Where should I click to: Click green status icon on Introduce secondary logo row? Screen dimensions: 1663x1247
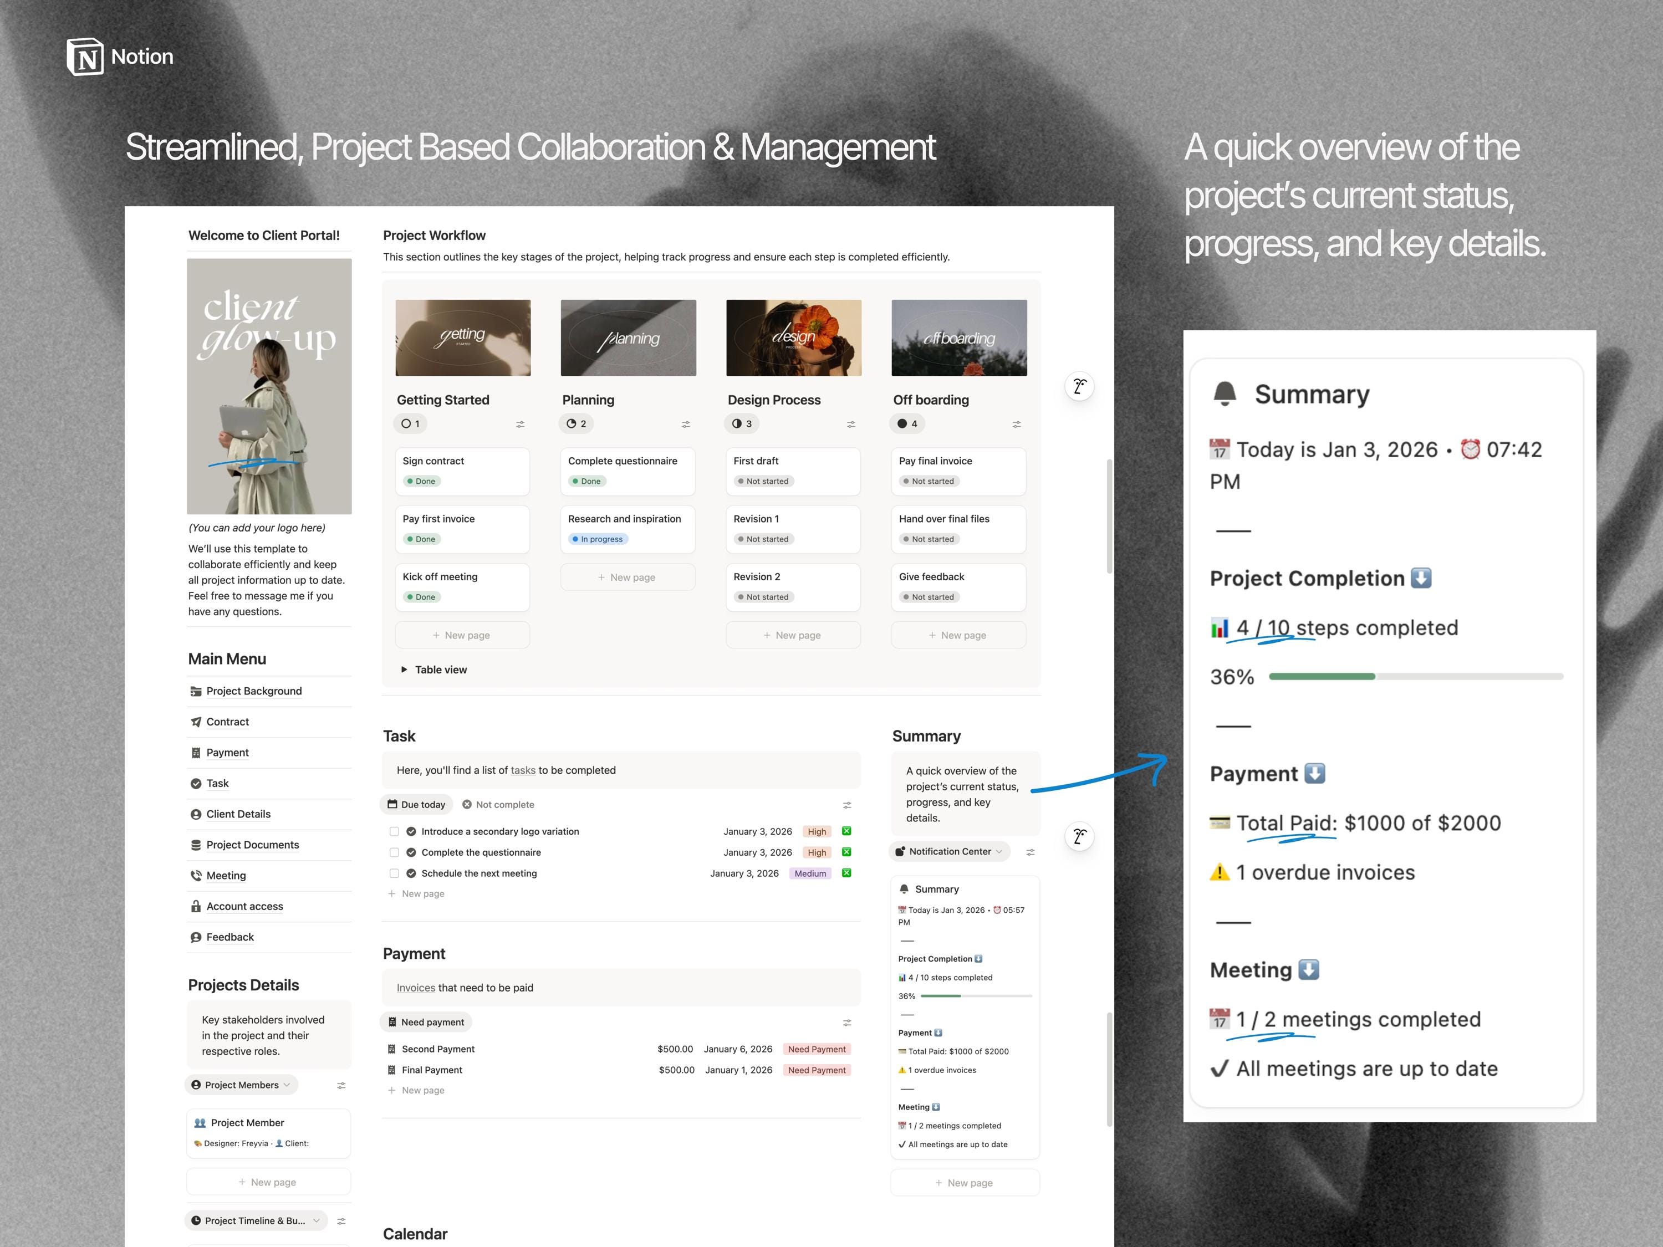846,831
